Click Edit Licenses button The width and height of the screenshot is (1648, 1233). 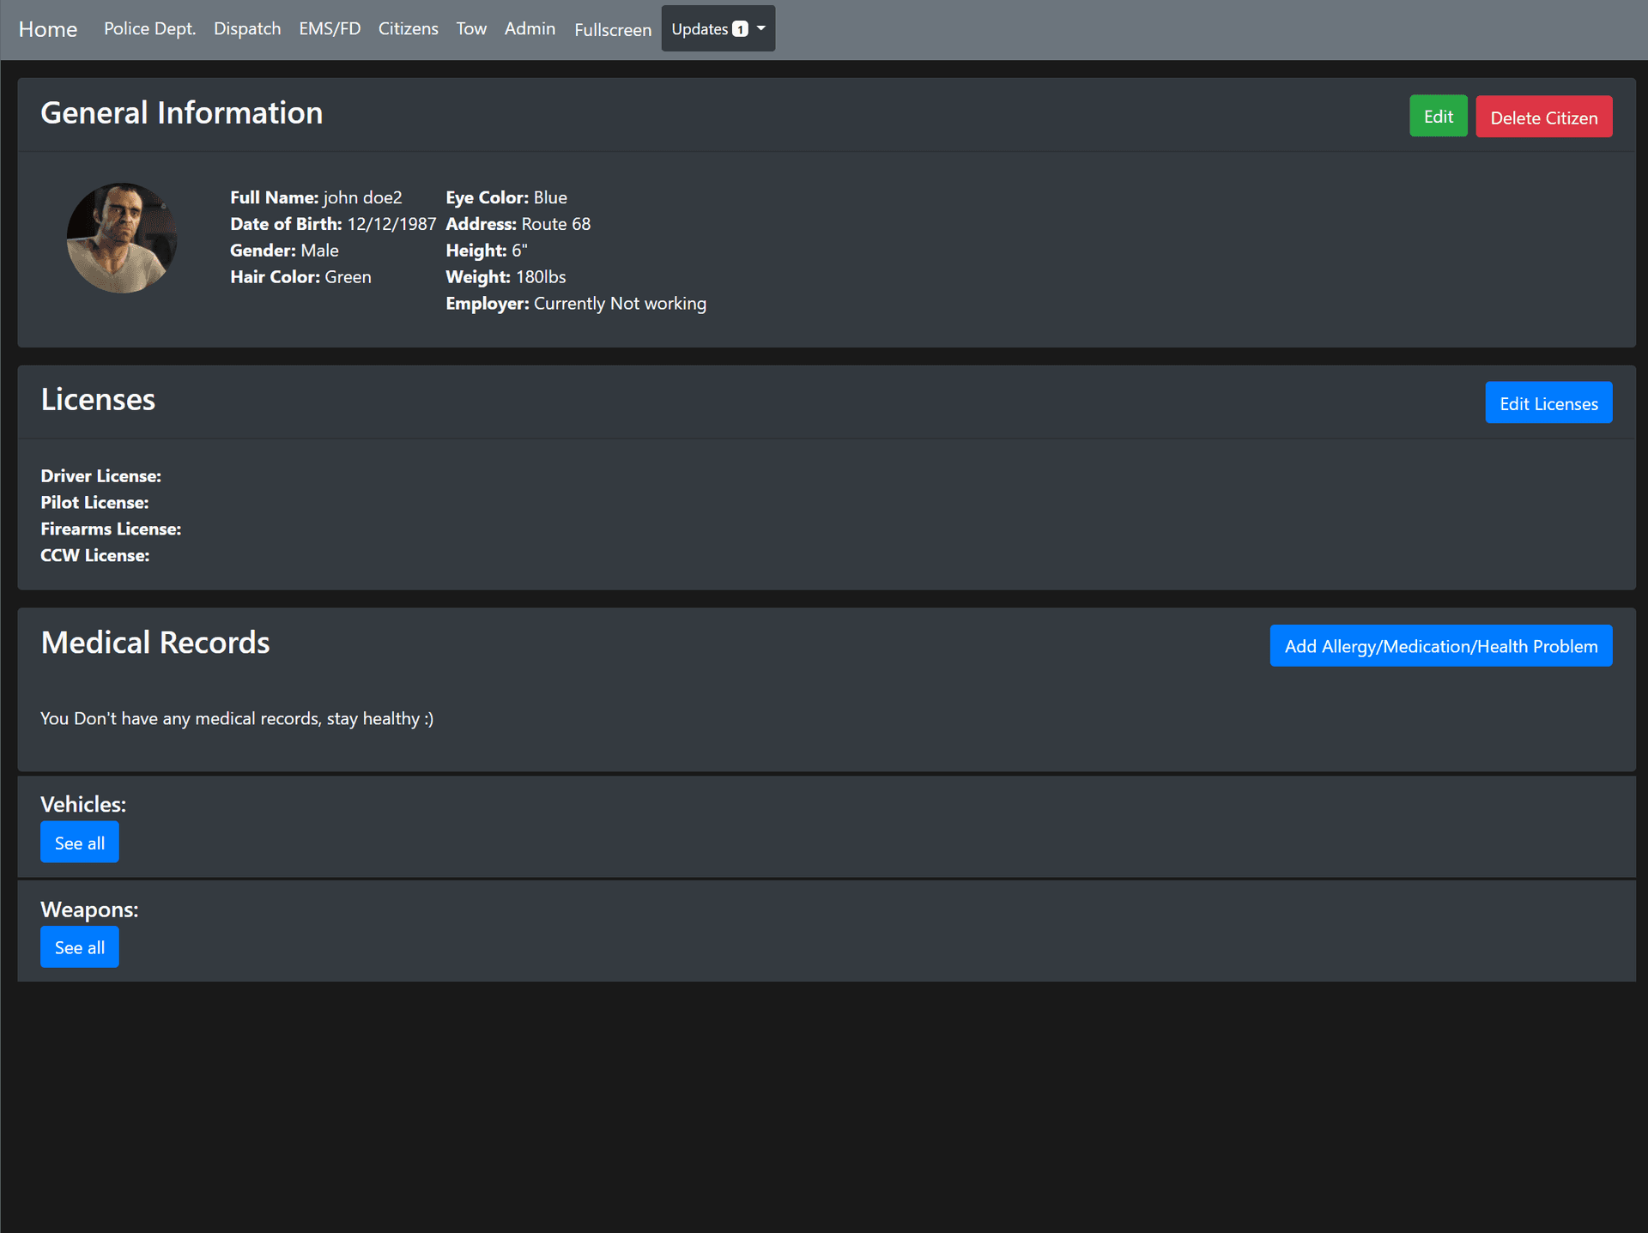coord(1549,402)
